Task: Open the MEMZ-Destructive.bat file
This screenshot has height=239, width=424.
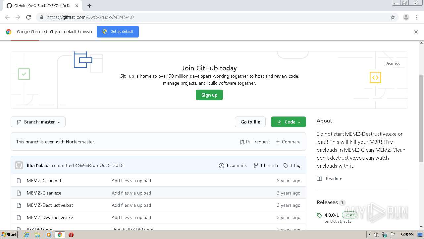Action: click(50, 205)
